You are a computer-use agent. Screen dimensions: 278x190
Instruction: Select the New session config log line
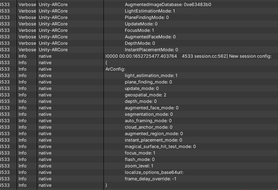tap(188, 56)
